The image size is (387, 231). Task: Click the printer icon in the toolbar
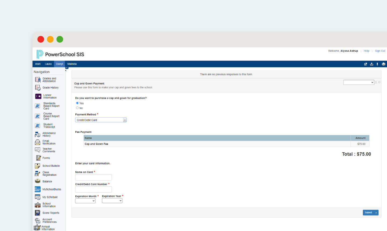pos(384,64)
